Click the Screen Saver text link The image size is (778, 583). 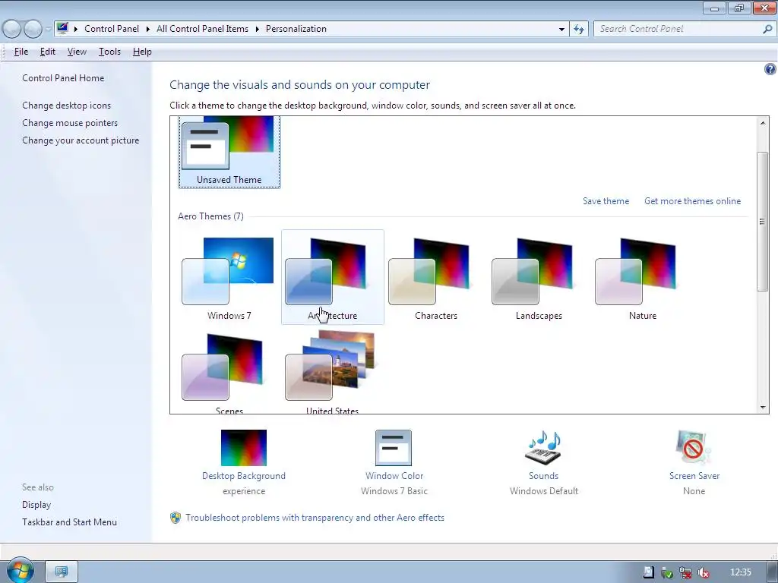coord(694,476)
